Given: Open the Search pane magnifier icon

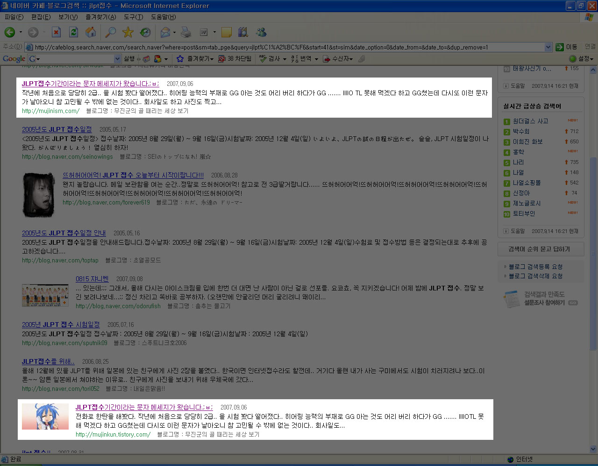Looking at the screenshot, I should [x=110, y=32].
